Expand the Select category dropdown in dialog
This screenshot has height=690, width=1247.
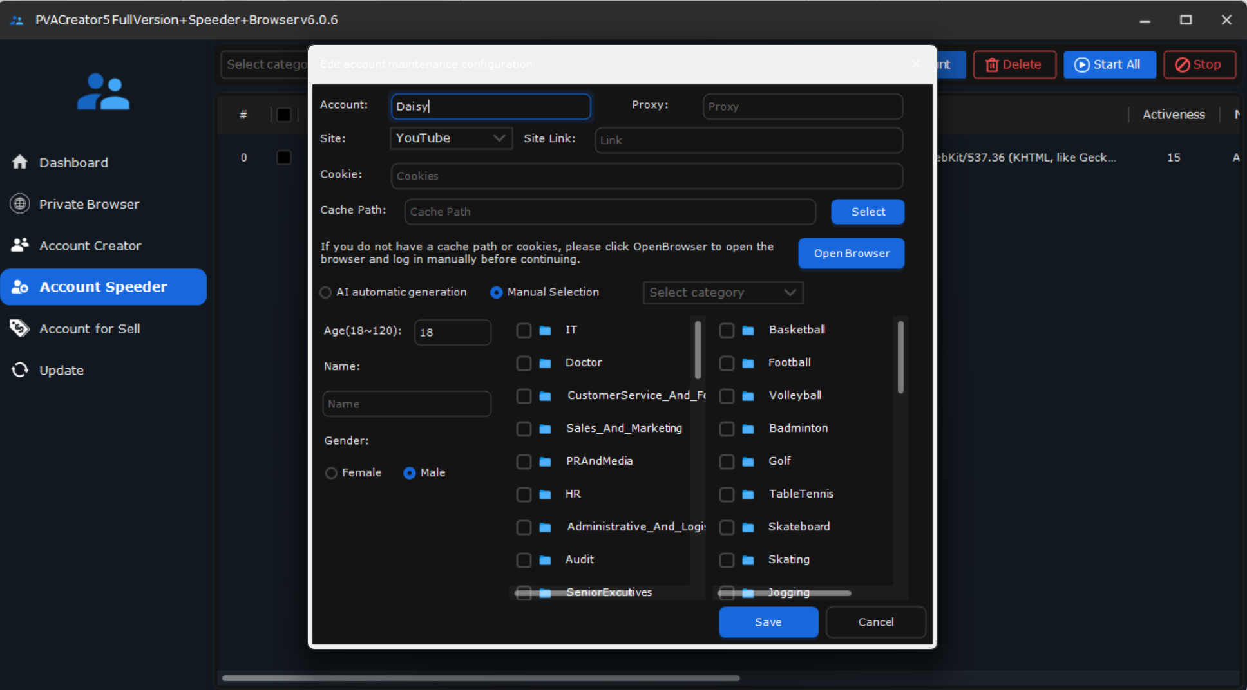pos(722,293)
